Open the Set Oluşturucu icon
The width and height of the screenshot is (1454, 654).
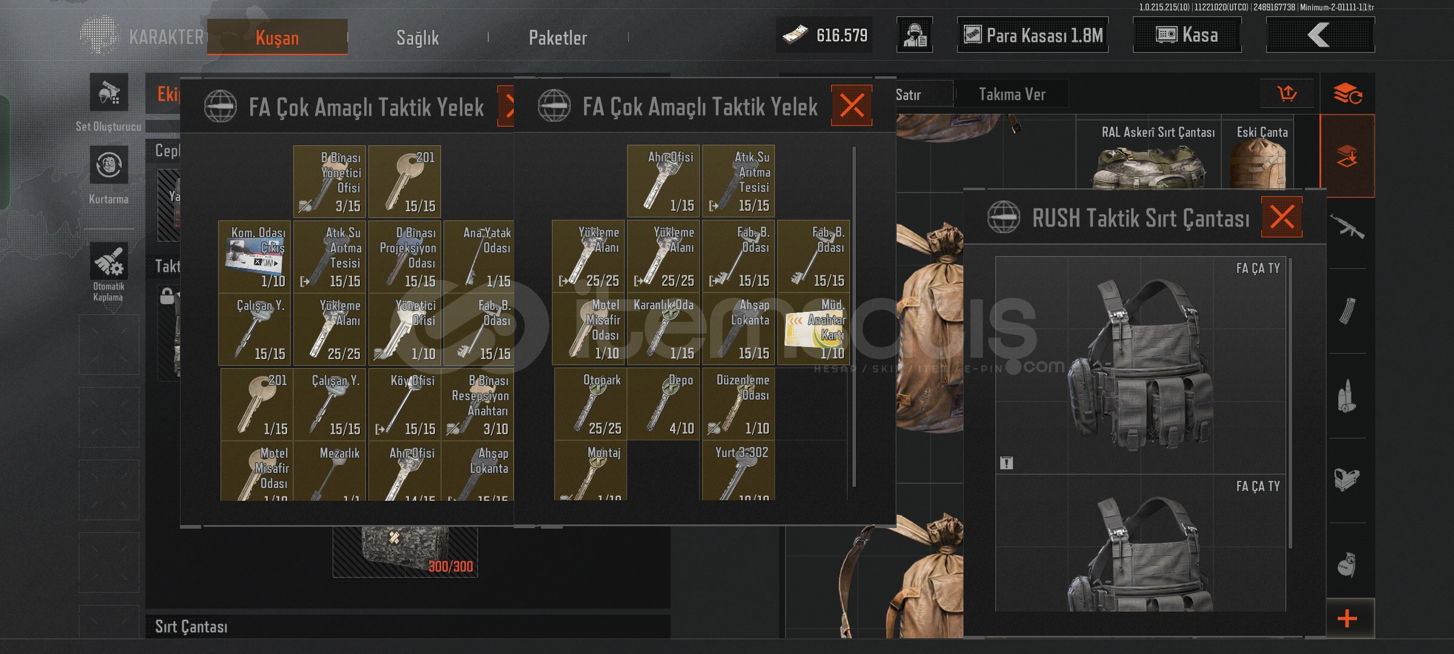(109, 92)
